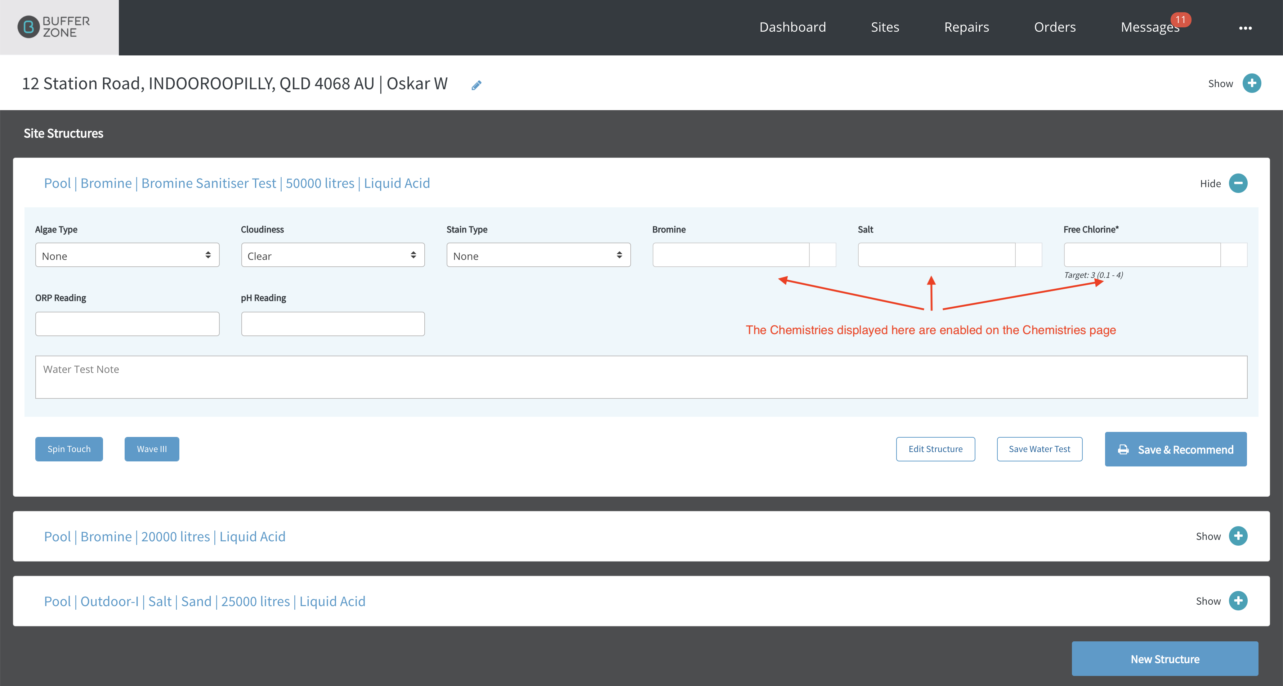Open the Orders menu item
This screenshot has height=686, width=1283.
pyautogui.click(x=1054, y=27)
